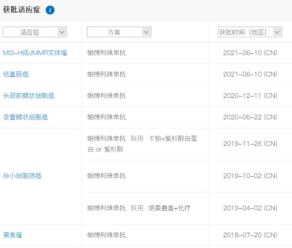Click the 2020-06-22 (CN) approval date
Image resolution: width=292 pixels, height=248 pixels.
coord(250,117)
